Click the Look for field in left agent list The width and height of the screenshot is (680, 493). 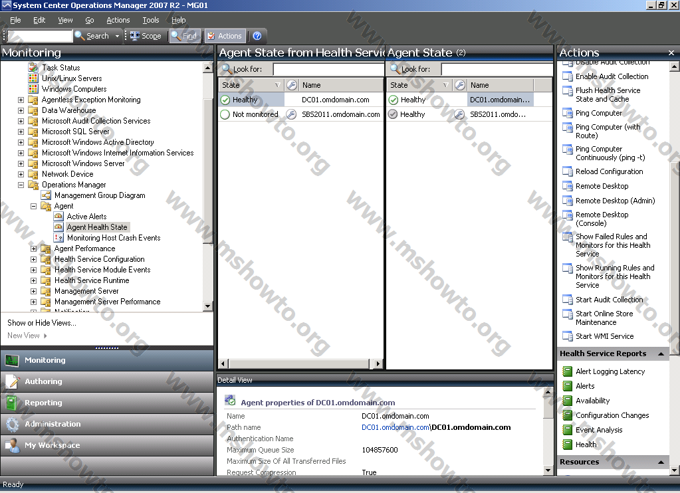[x=329, y=69]
